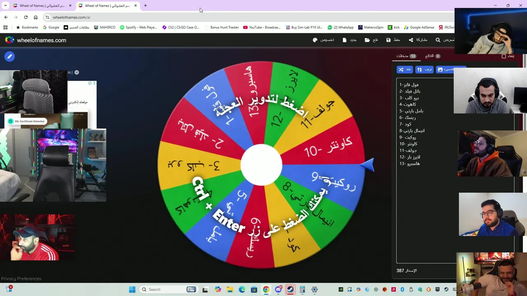Go to the browser home page
Screen dimensions: 527x296
tap(35, 17)
